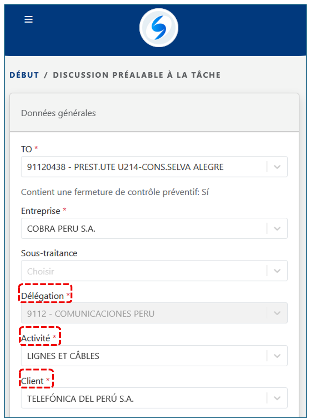The image size is (311, 420).
Task: Click the preventive control closure text line
Action: (x=115, y=193)
